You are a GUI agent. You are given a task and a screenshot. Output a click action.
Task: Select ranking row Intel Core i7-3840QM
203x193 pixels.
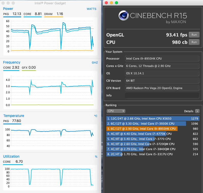pos(153,149)
